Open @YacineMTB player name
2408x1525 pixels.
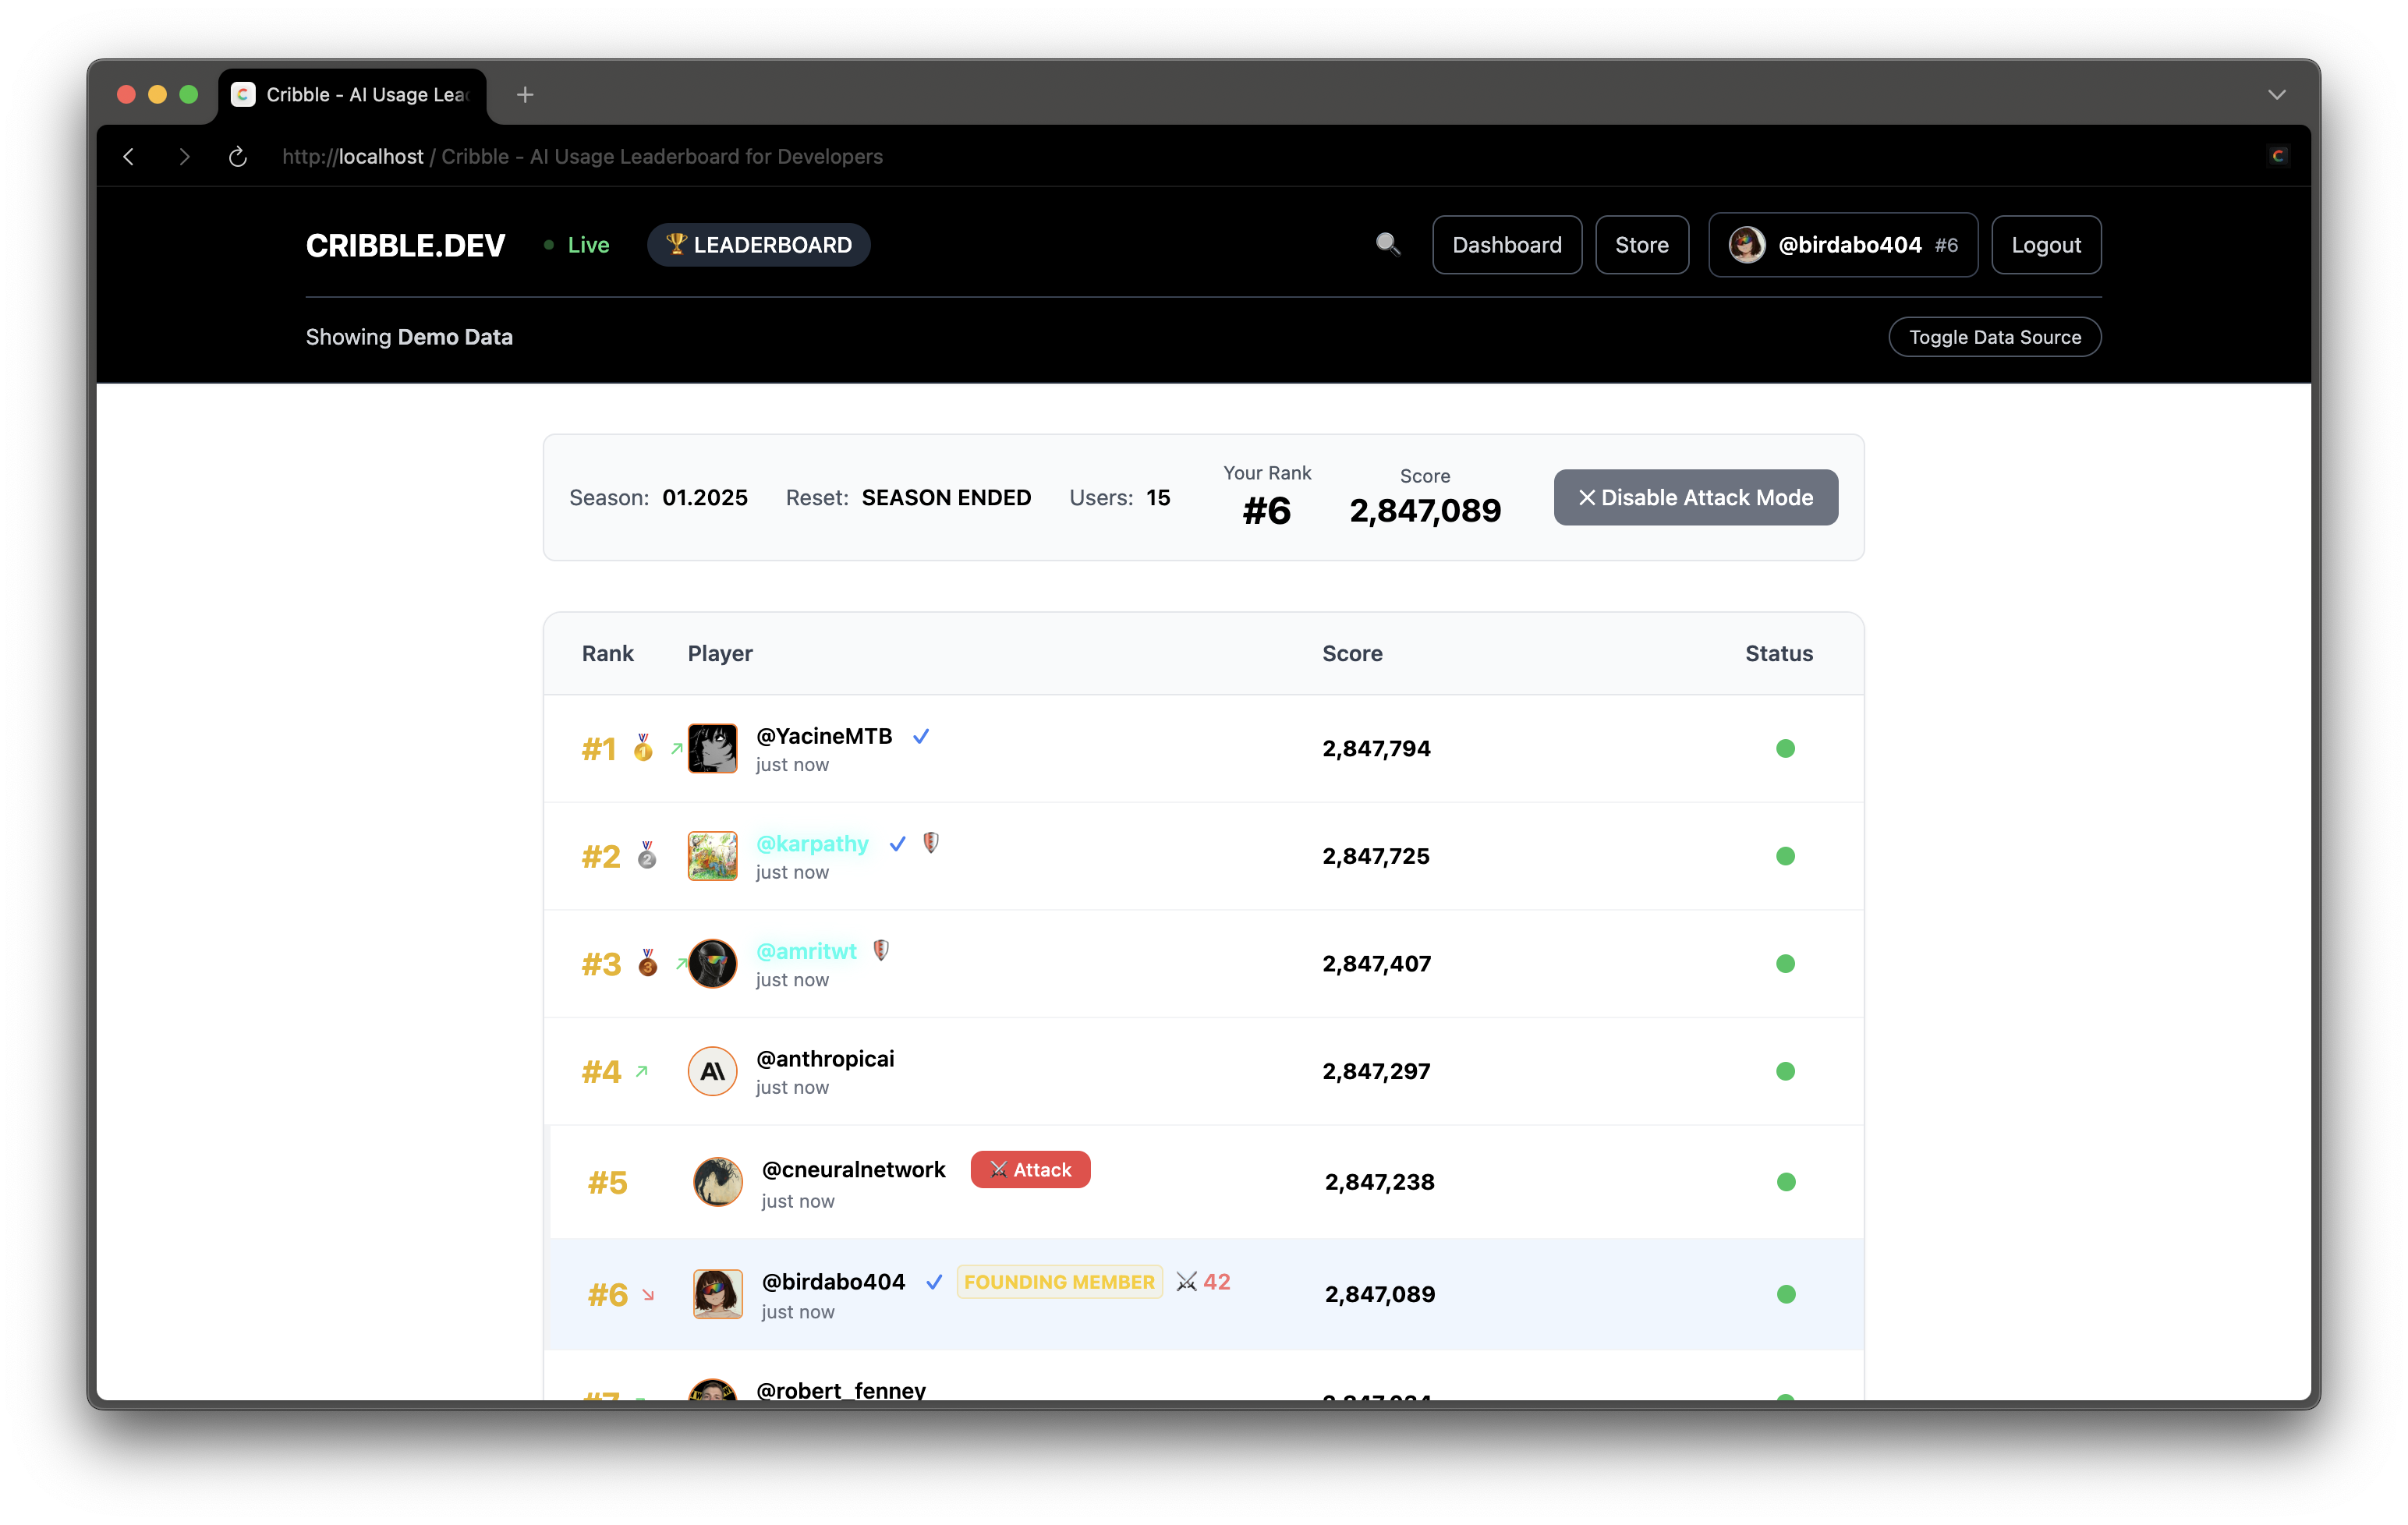click(x=824, y=736)
